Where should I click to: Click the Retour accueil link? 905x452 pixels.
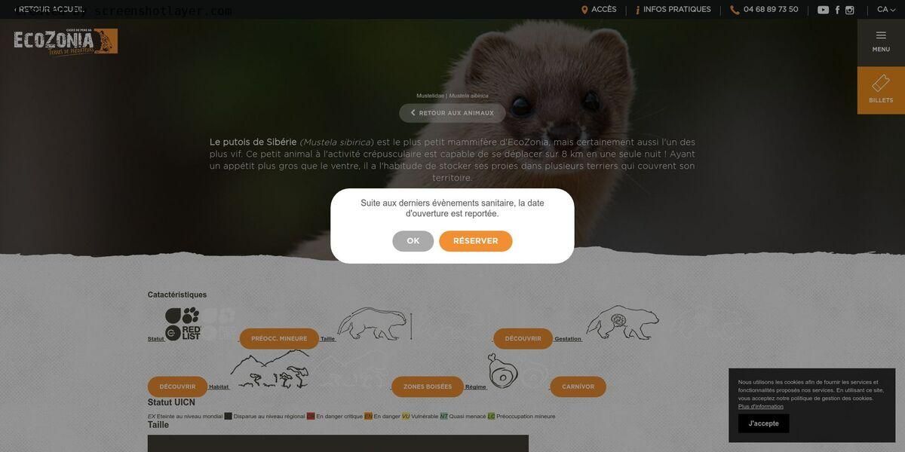[49, 10]
